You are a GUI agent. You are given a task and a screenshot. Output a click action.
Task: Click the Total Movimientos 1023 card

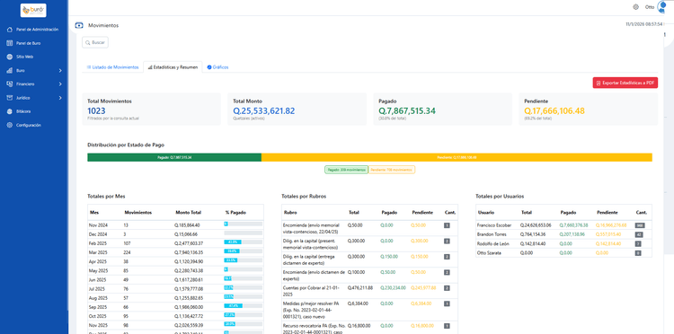point(151,109)
